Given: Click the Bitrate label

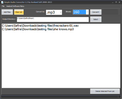Looking at the screenshot, I should 69,12.
